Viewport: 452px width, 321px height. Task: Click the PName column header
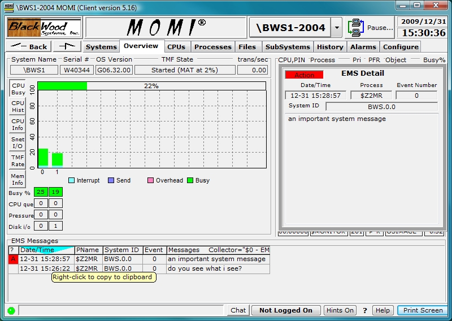[89, 250]
